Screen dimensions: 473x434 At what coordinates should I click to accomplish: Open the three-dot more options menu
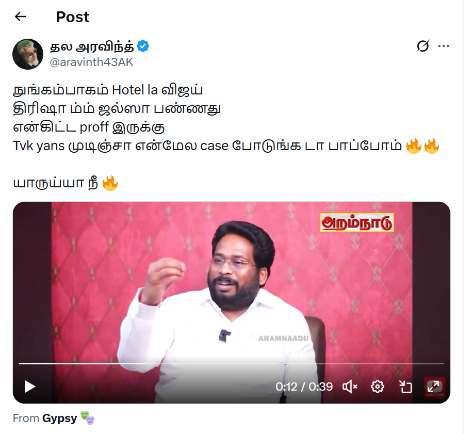[x=444, y=46]
